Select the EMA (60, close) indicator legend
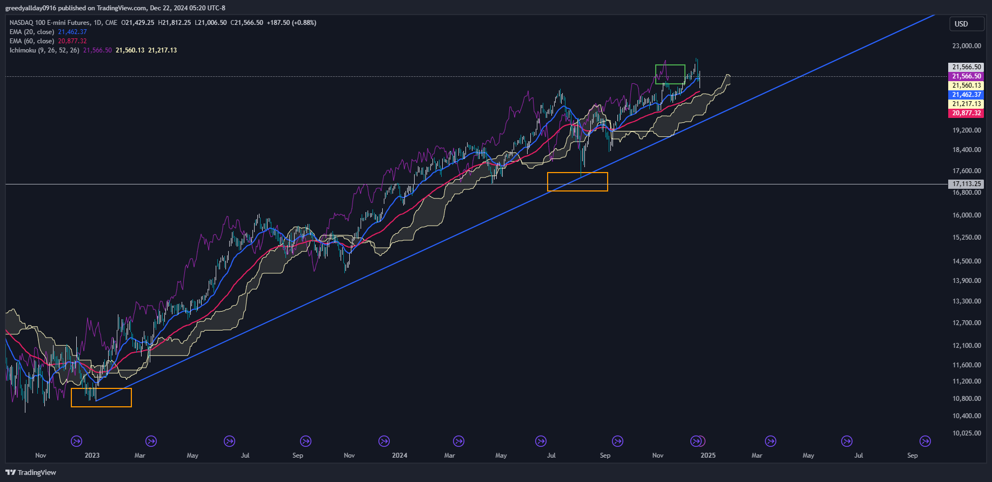Screen dimensions: 992x482 point(32,41)
